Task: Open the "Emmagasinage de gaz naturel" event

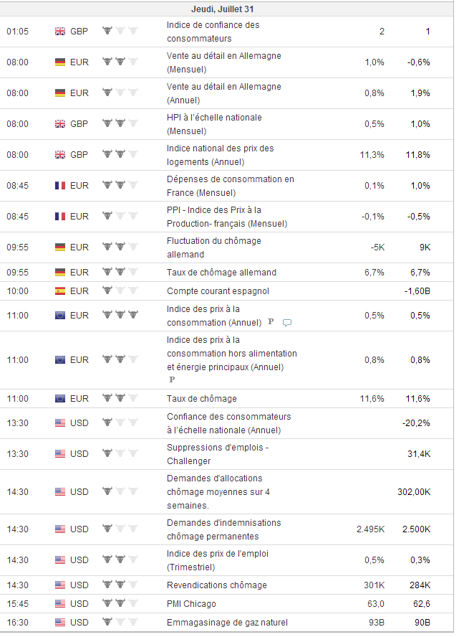Action: 227,623
